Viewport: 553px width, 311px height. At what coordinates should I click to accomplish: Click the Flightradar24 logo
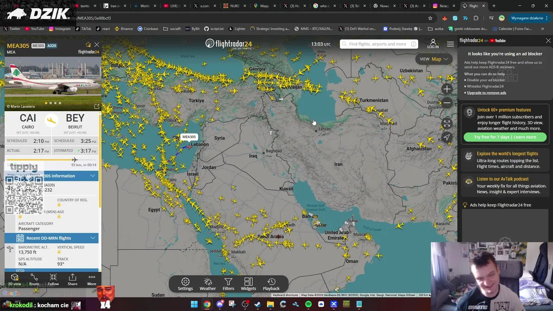coord(229,44)
